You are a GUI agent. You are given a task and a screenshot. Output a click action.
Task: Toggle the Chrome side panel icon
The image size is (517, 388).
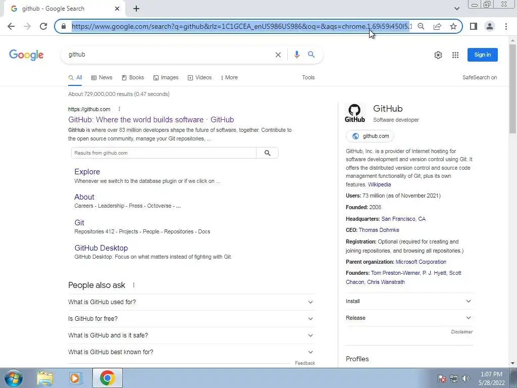[474, 26]
